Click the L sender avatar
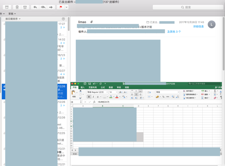 (212, 24)
